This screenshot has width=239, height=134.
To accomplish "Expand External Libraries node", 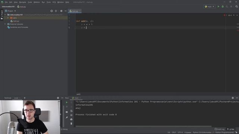I will point(5,24).
